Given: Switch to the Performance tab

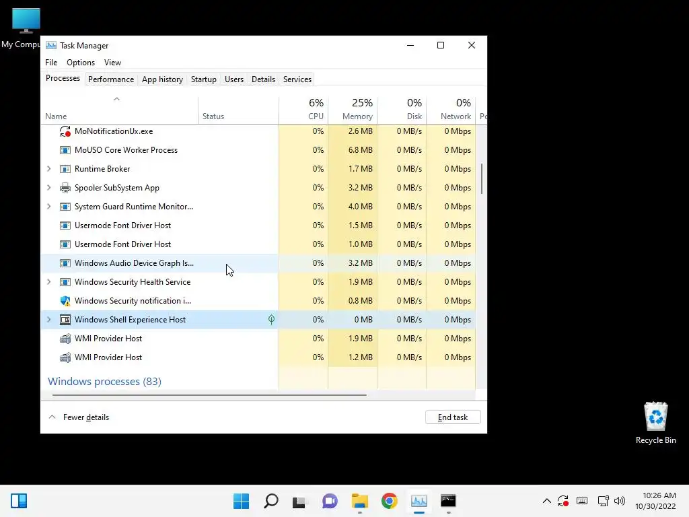Looking at the screenshot, I should click(111, 79).
